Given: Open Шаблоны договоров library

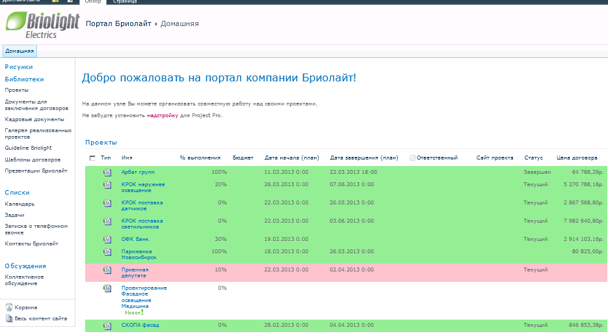Looking at the screenshot, I should click(33, 159).
